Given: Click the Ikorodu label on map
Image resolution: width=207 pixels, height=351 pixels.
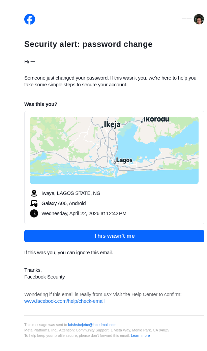Looking at the screenshot, I should (x=156, y=119).
